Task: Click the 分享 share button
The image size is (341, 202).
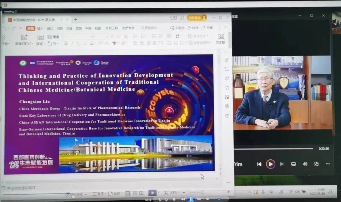Action: [x=207, y=28]
